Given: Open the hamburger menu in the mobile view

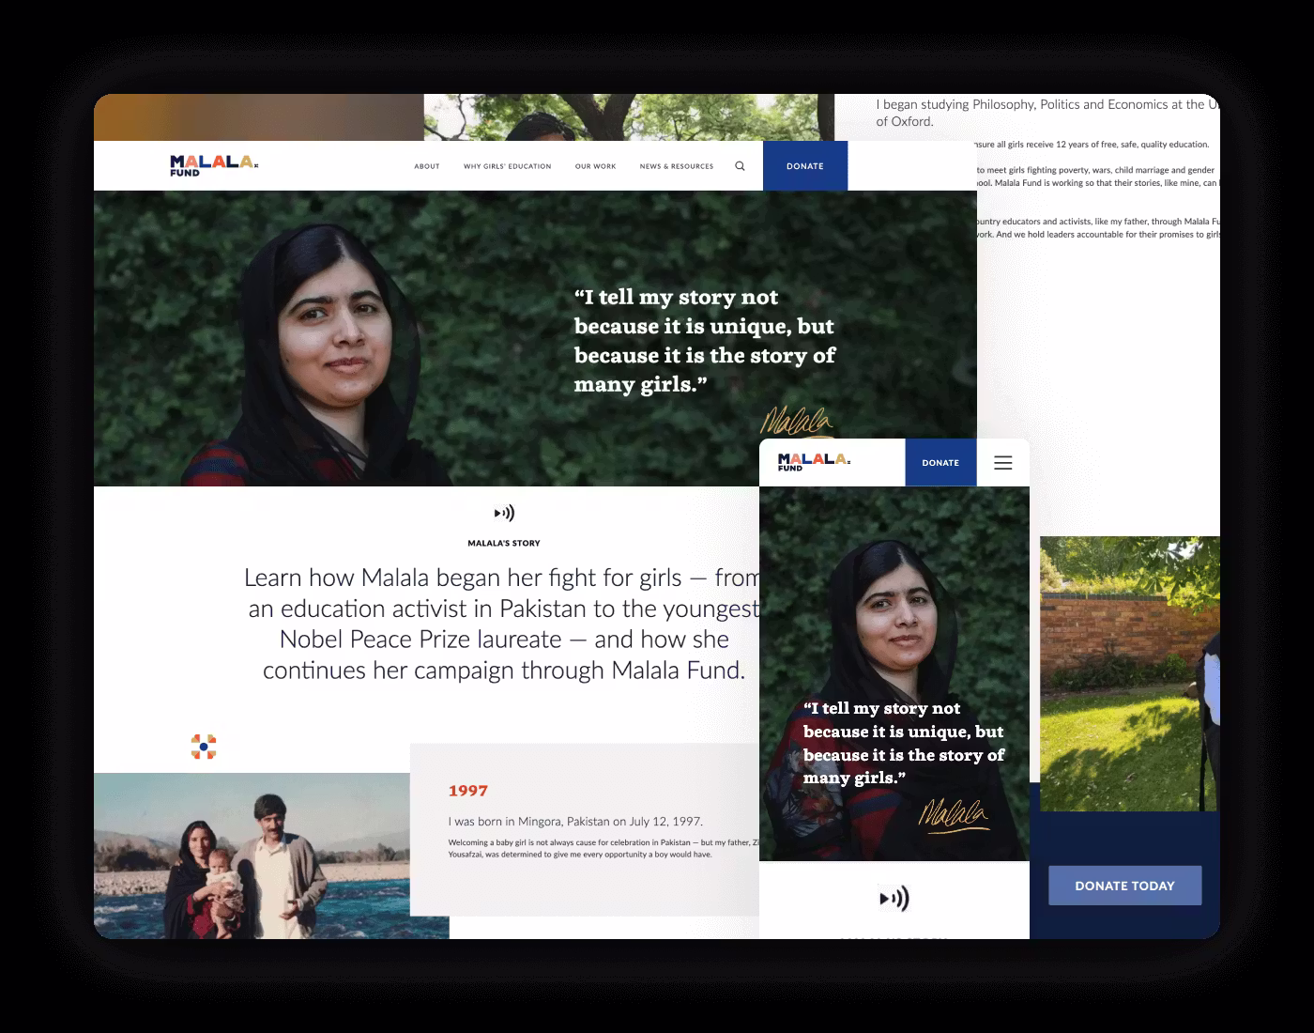Looking at the screenshot, I should pyautogui.click(x=1003, y=462).
